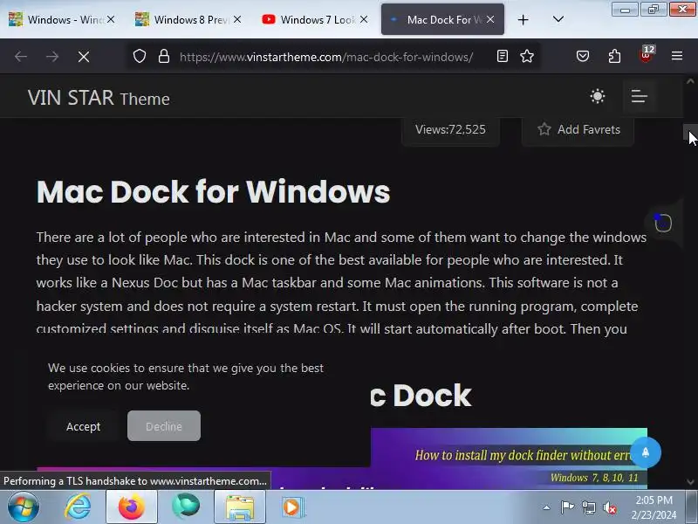Viewport: 698px width, 524px height.
Task: List all tabs dropdown arrow
Action: [x=558, y=19]
